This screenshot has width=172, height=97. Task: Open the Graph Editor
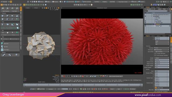41,89
